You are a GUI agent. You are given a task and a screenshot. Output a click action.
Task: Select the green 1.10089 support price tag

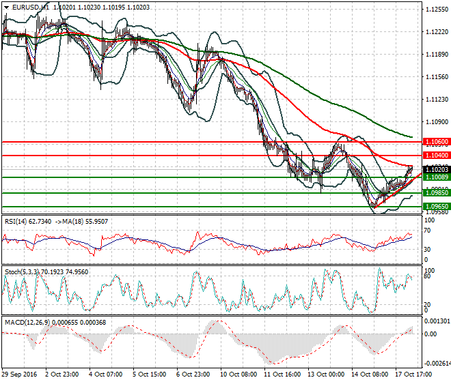[436, 177]
